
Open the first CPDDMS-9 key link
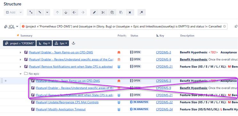click(163, 59)
